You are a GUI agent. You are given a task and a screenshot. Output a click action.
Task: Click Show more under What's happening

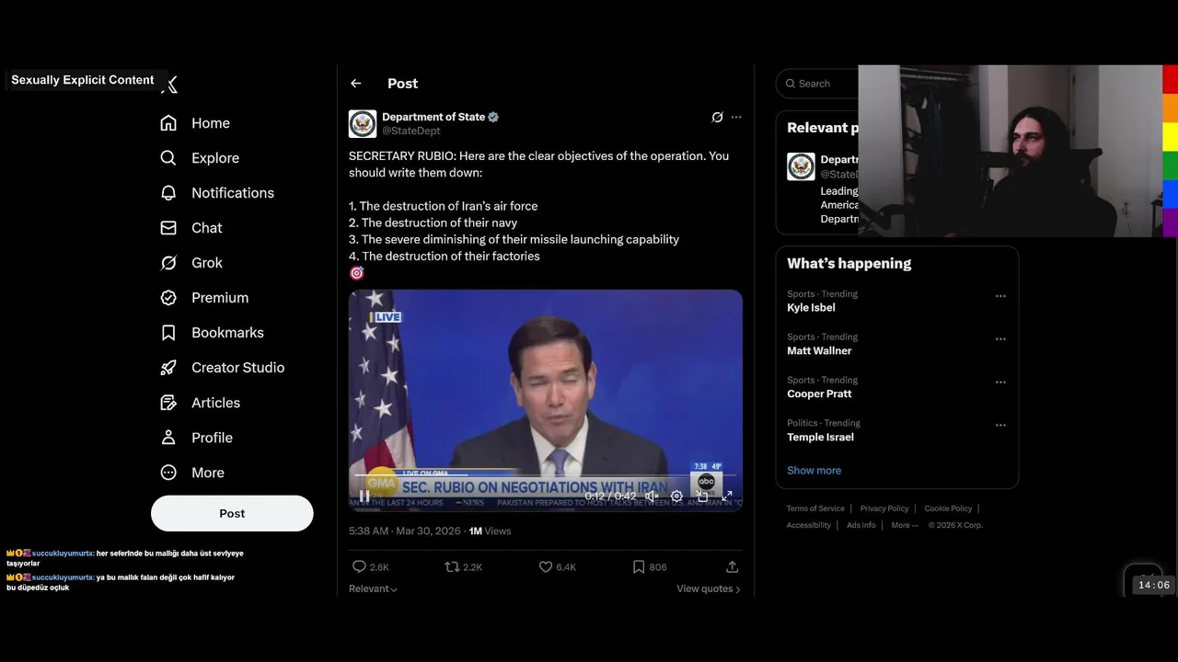click(814, 471)
